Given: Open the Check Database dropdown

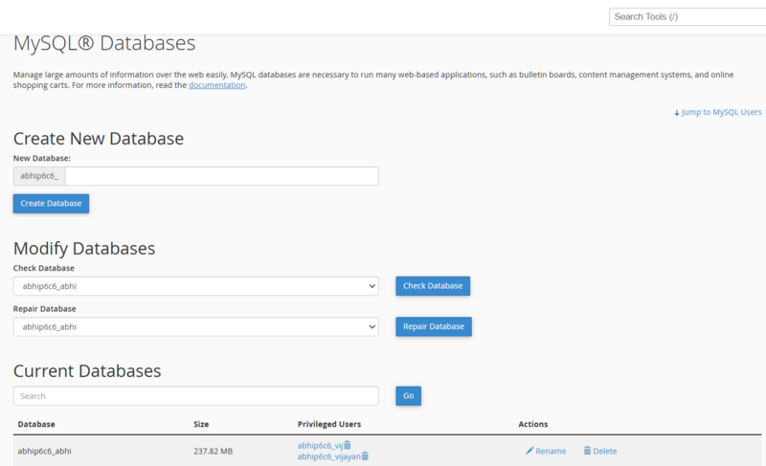Looking at the screenshot, I should 196,286.
